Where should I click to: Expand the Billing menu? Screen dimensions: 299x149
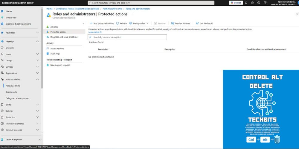(x=37, y=105)
